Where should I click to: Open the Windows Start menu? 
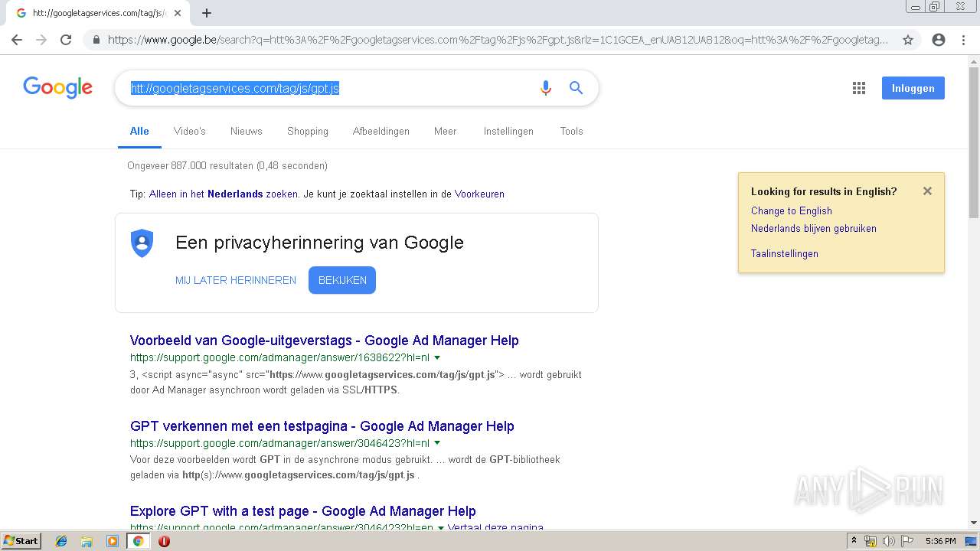tap(21, 541)
